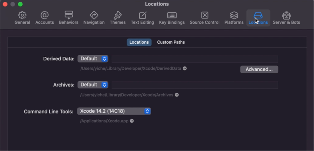Viewport: 314px width, 151px height.
Task: Open Source Control preferences
Action: click(204, 18)
